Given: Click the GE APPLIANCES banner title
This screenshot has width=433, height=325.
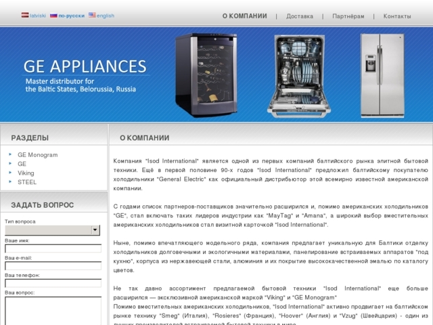Looking at the screenshot, I should [x=85, y=66].
